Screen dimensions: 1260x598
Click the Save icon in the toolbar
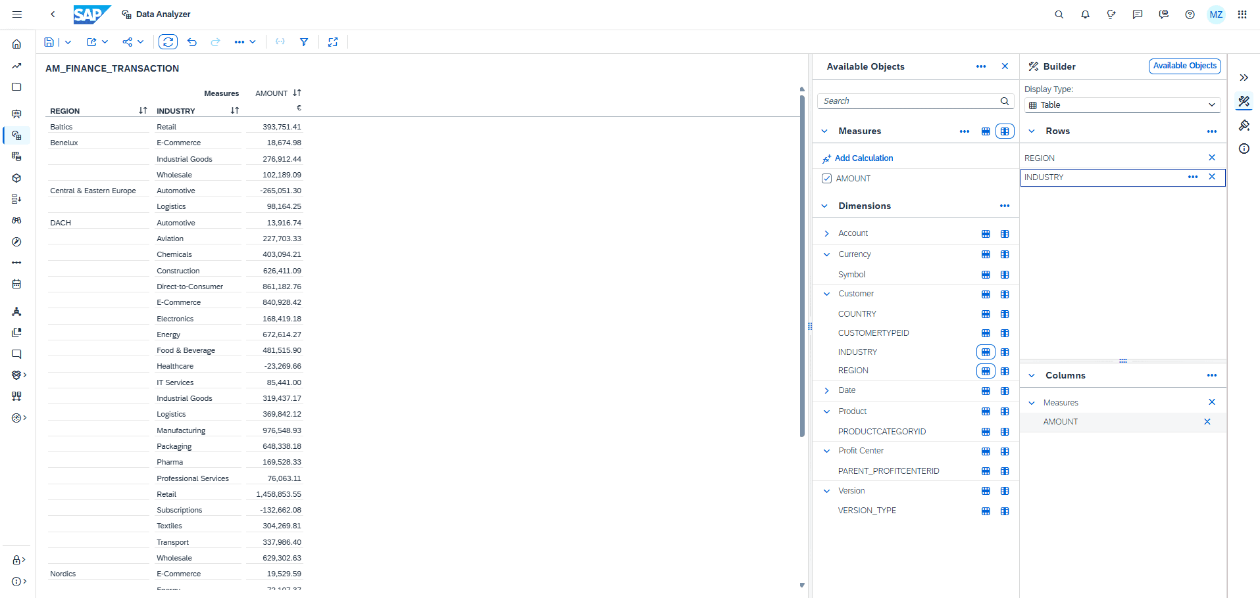pos(49,42)
